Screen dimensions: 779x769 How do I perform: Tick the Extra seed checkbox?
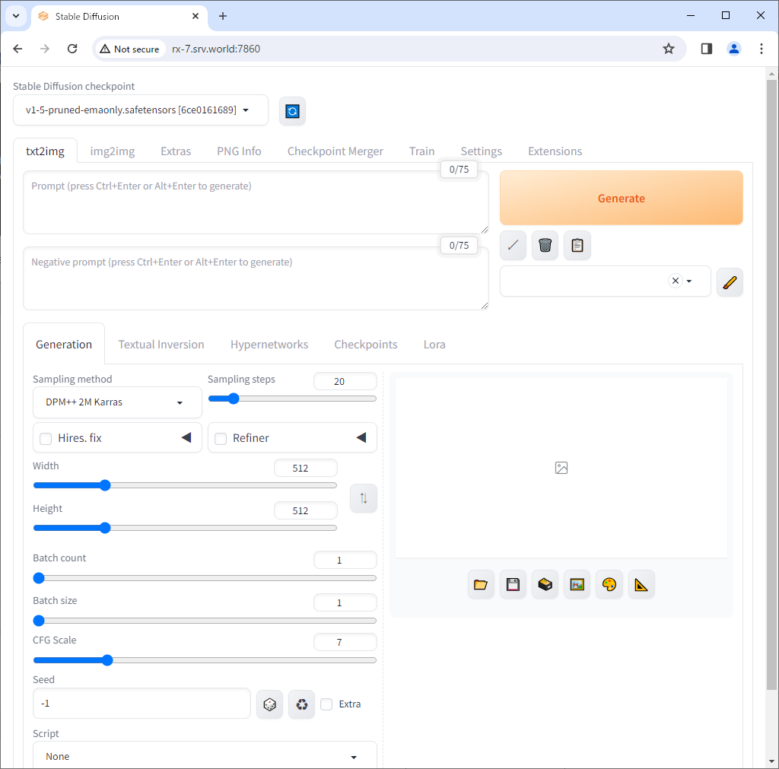326,704
